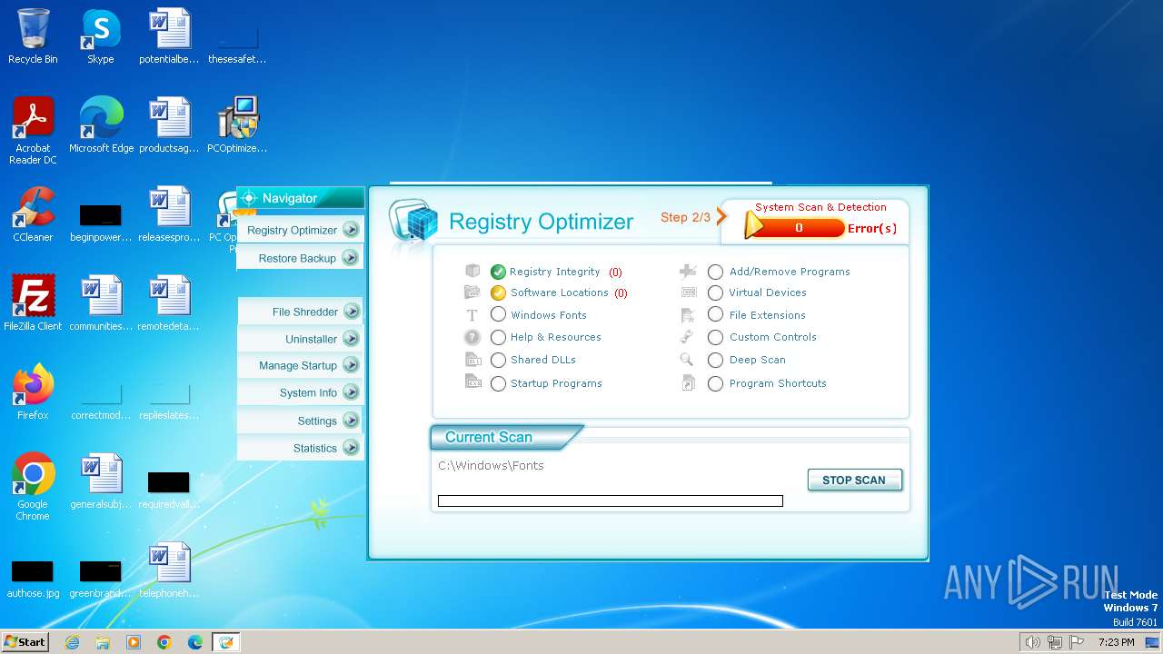Select the File Extensions radio button
Image resolution: width=1163 pixels, height=654 pixels.
(715, 314)
